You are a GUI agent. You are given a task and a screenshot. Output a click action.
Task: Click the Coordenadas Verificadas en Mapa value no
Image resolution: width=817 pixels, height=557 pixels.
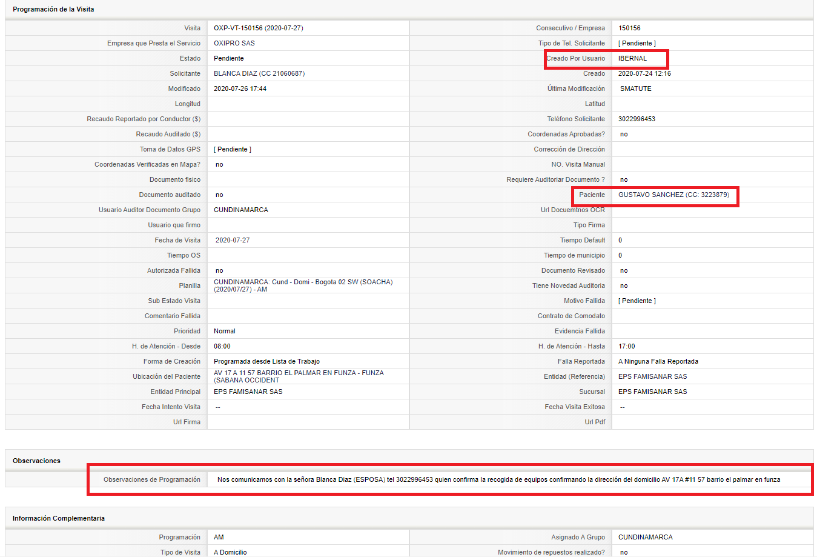point(219,164)
